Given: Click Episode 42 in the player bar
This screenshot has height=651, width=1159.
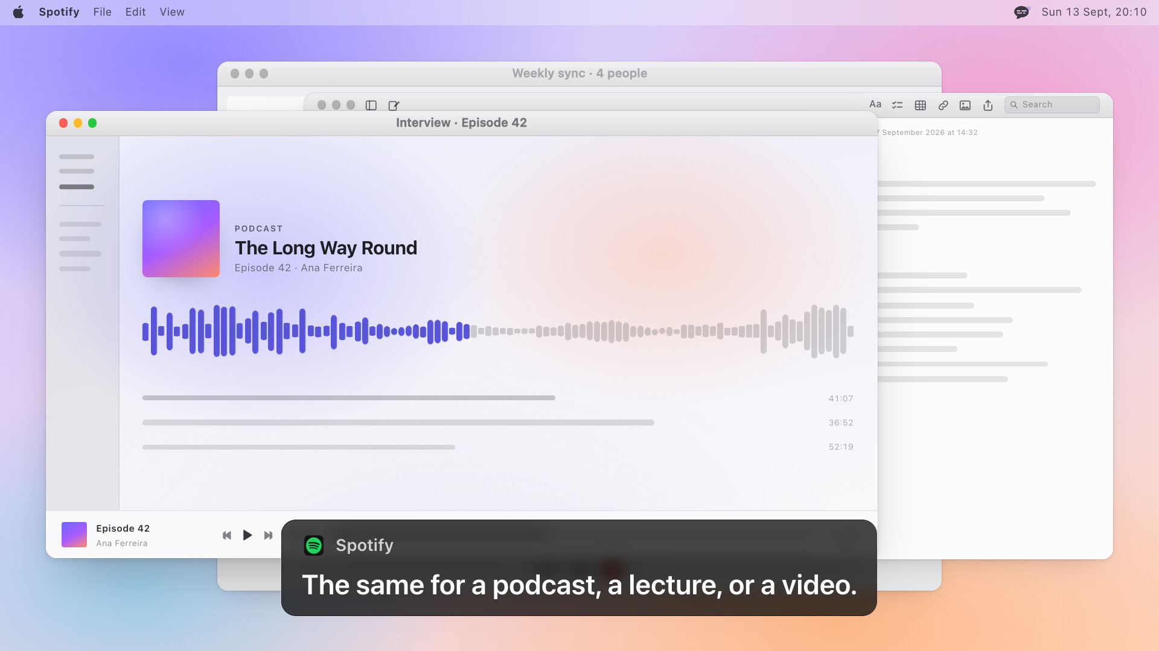Looking at the screenshot, I should coord(123,529).
